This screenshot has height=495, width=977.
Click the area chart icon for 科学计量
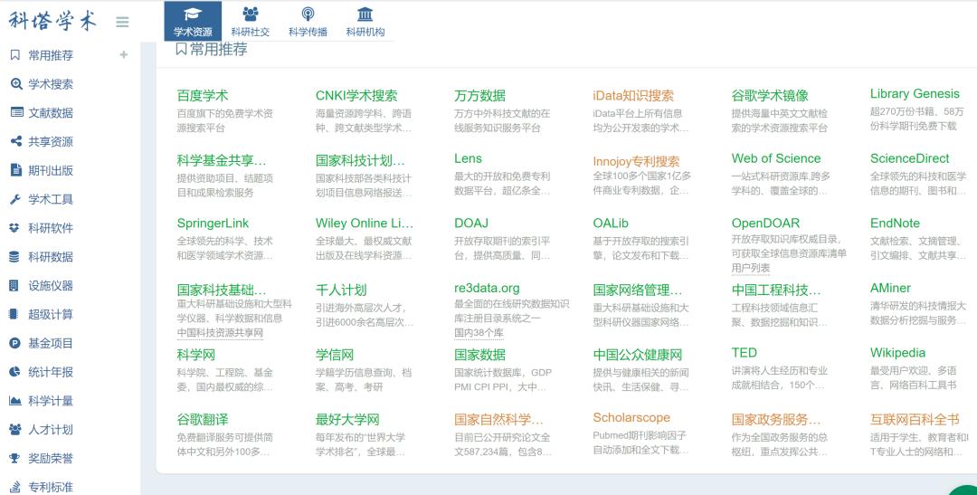(15, 401)
